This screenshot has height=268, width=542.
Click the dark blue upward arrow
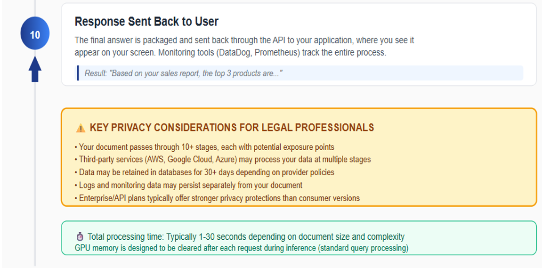tap(35, 69)
